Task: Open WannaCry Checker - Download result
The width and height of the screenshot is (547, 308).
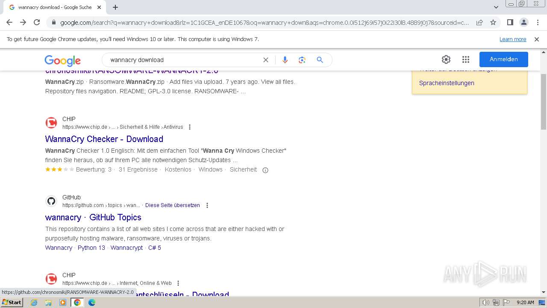Action: pos(104,139)
